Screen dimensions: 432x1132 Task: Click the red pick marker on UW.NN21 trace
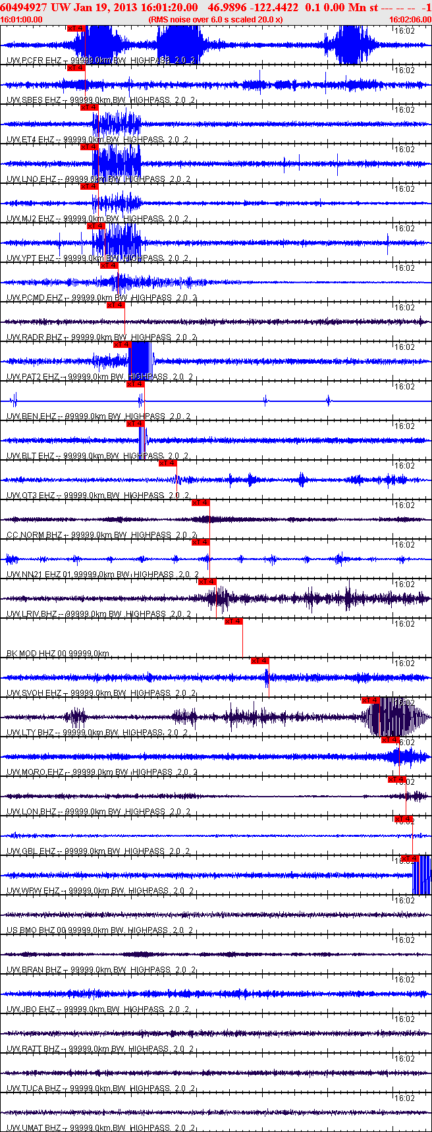point(201,542)
